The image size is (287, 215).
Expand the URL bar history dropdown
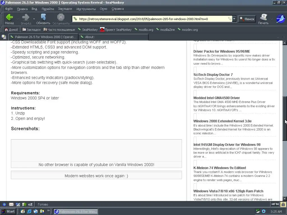click(234, 19)
